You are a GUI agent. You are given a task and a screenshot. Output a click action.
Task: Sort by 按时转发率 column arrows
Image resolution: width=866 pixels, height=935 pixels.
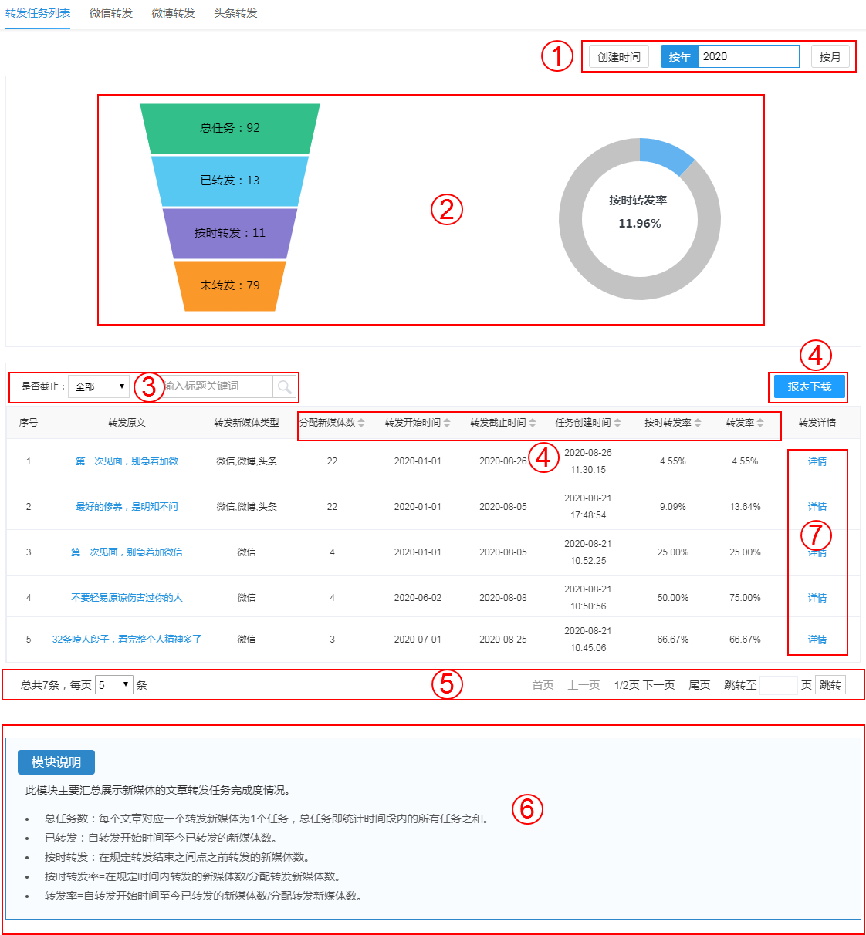(x=698, y=423)
